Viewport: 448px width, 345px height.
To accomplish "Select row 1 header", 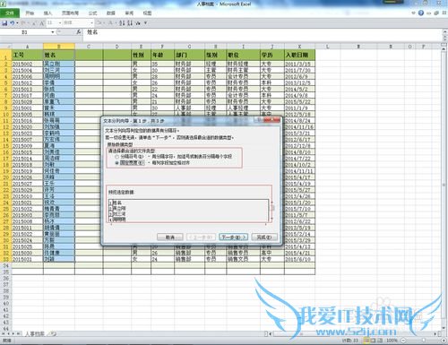I will tap(5, 55).
